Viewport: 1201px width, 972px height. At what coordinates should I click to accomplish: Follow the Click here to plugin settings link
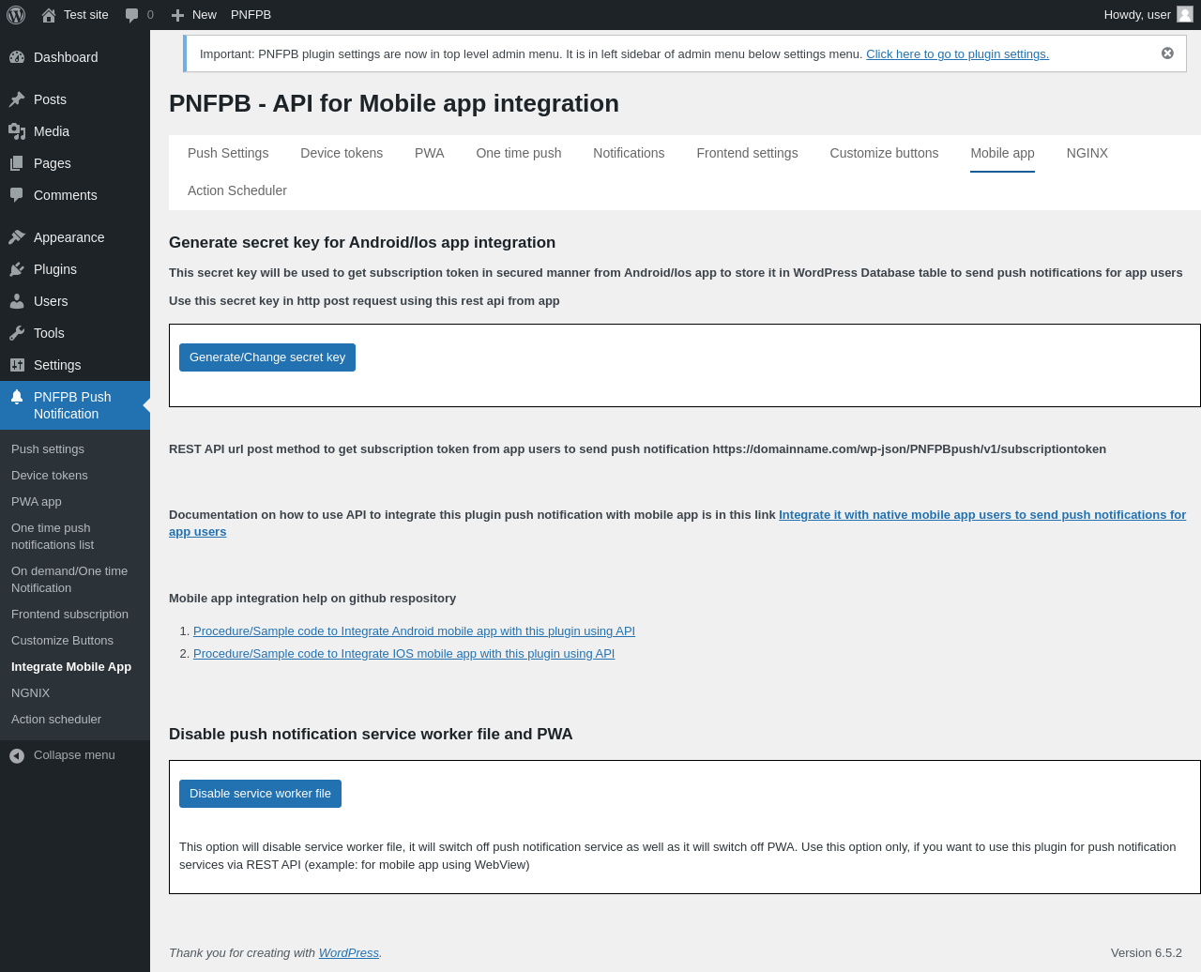(957, 54)
